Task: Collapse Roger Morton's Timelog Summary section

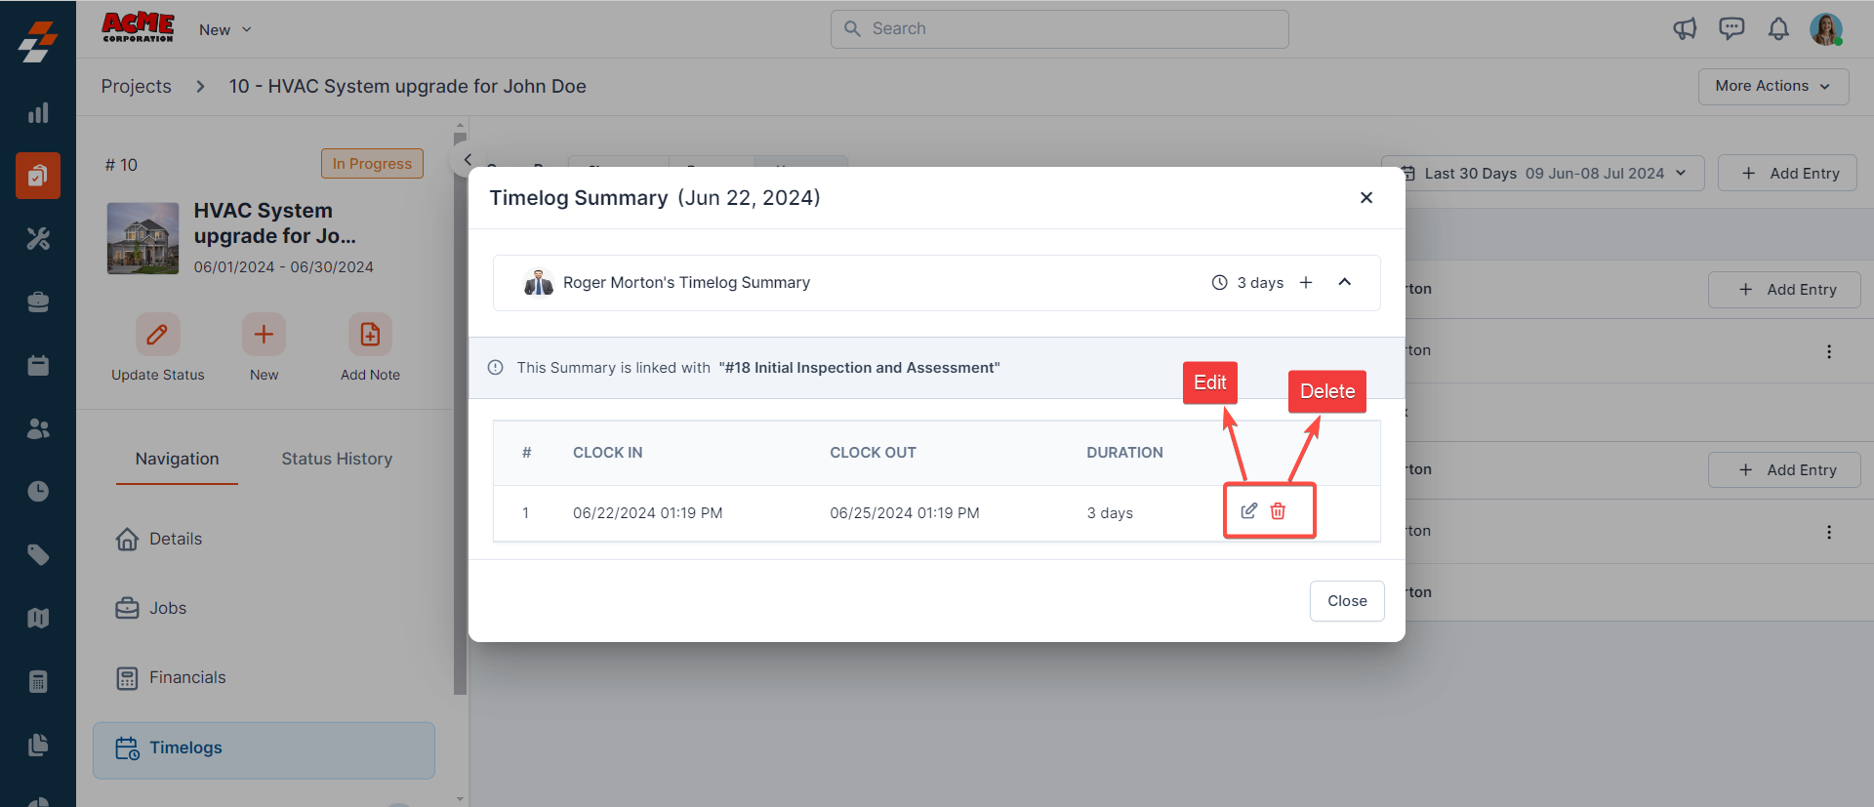Action: tap(1344, 283)
